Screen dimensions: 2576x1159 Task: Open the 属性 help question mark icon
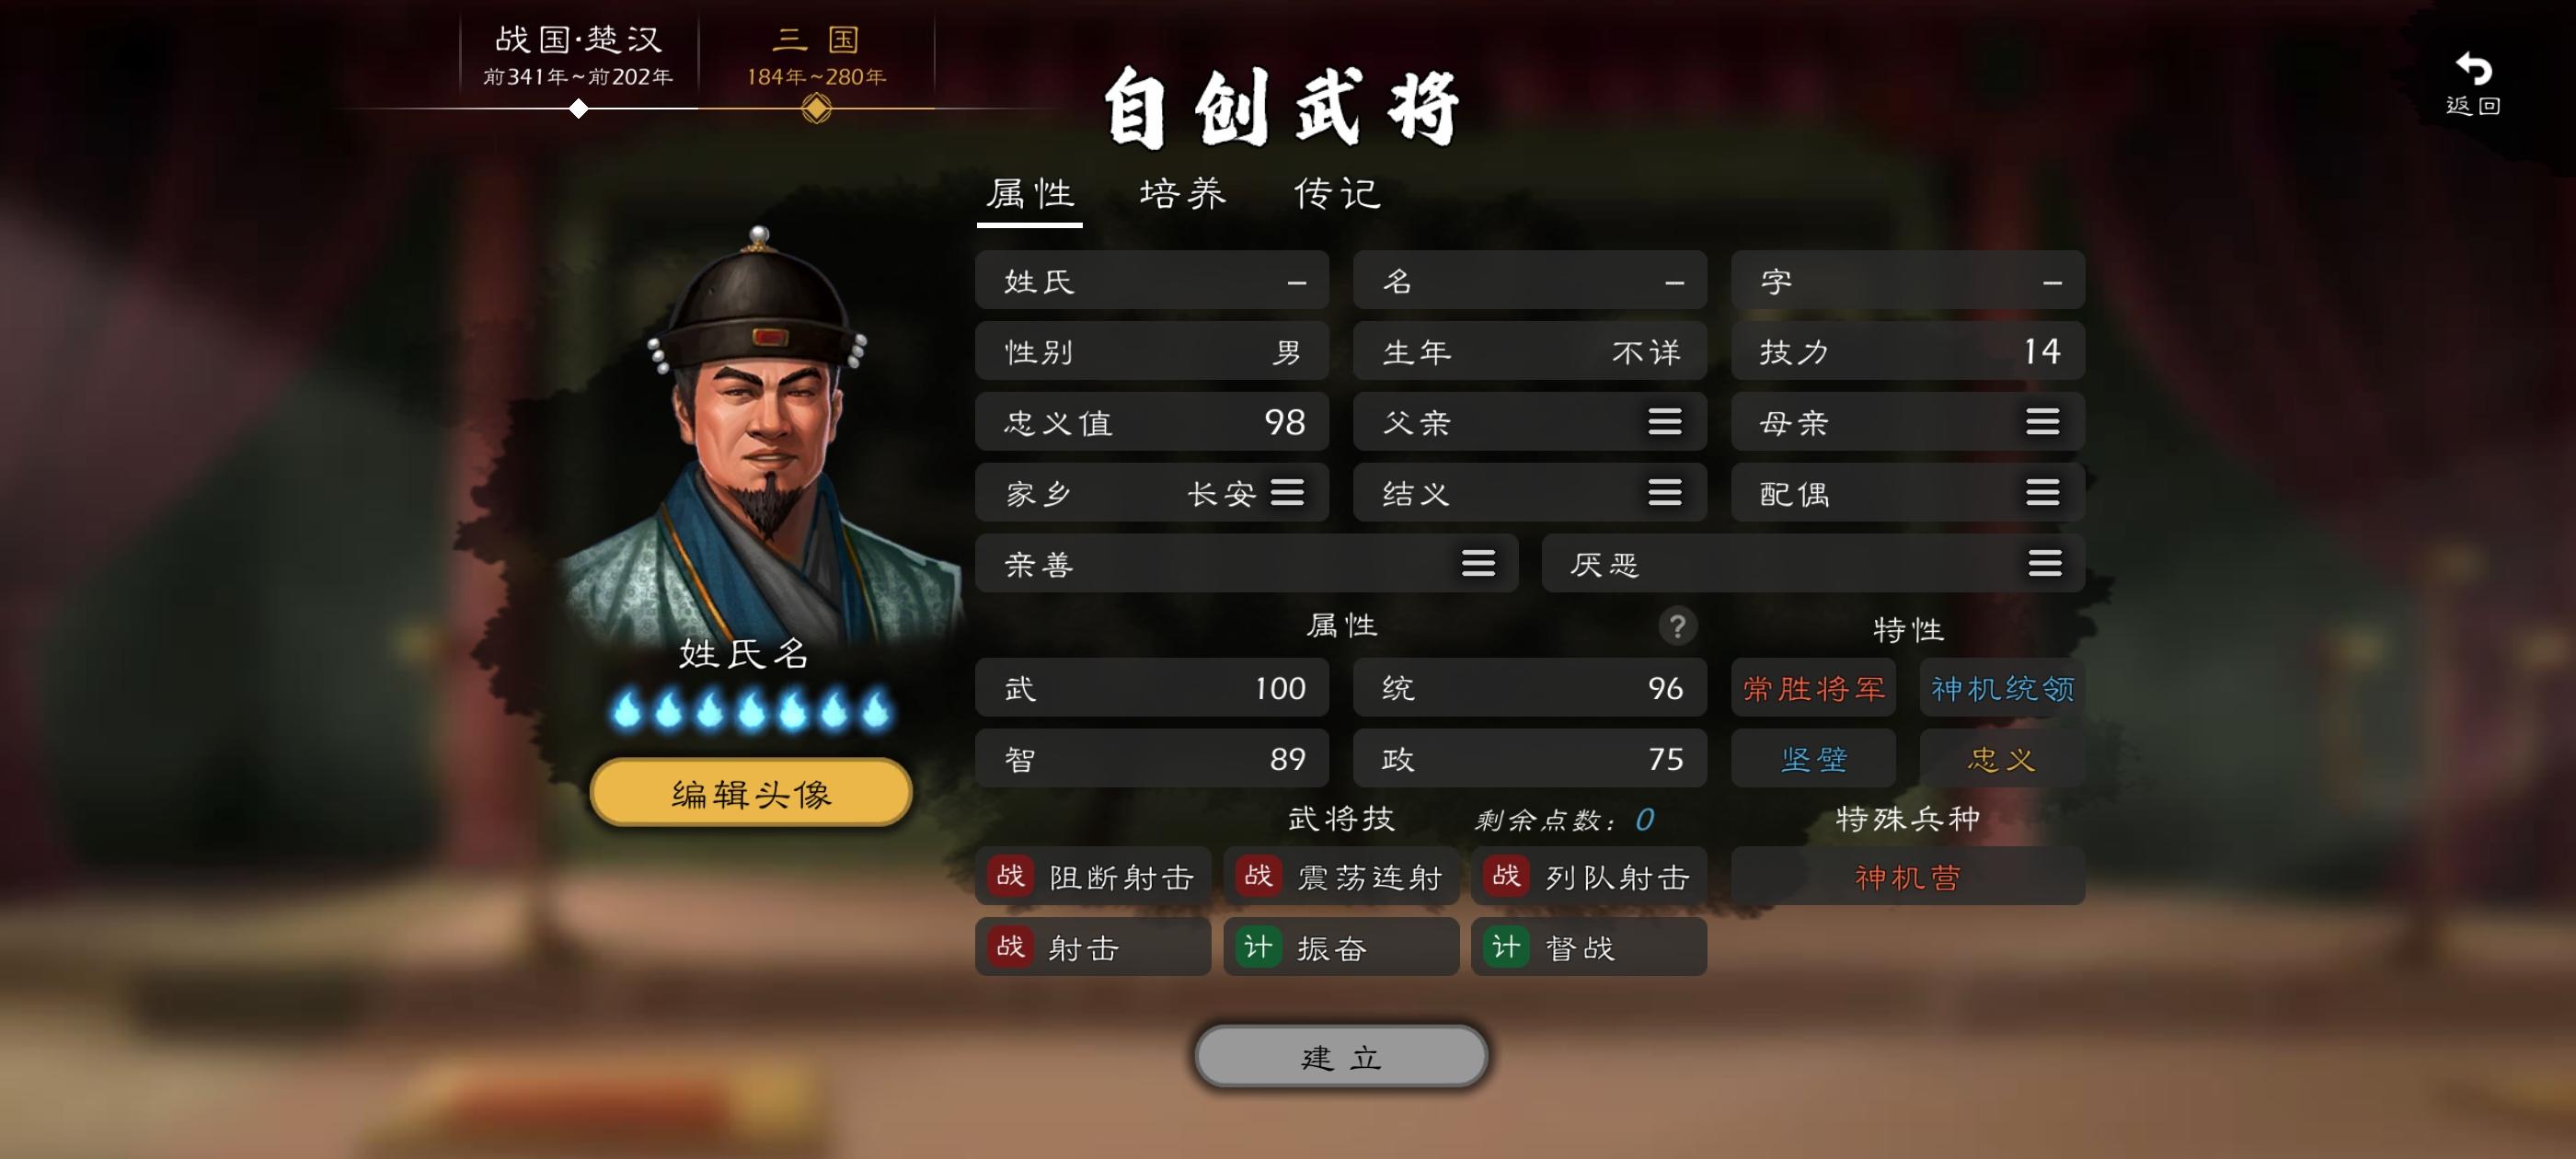pos(1677,626)
